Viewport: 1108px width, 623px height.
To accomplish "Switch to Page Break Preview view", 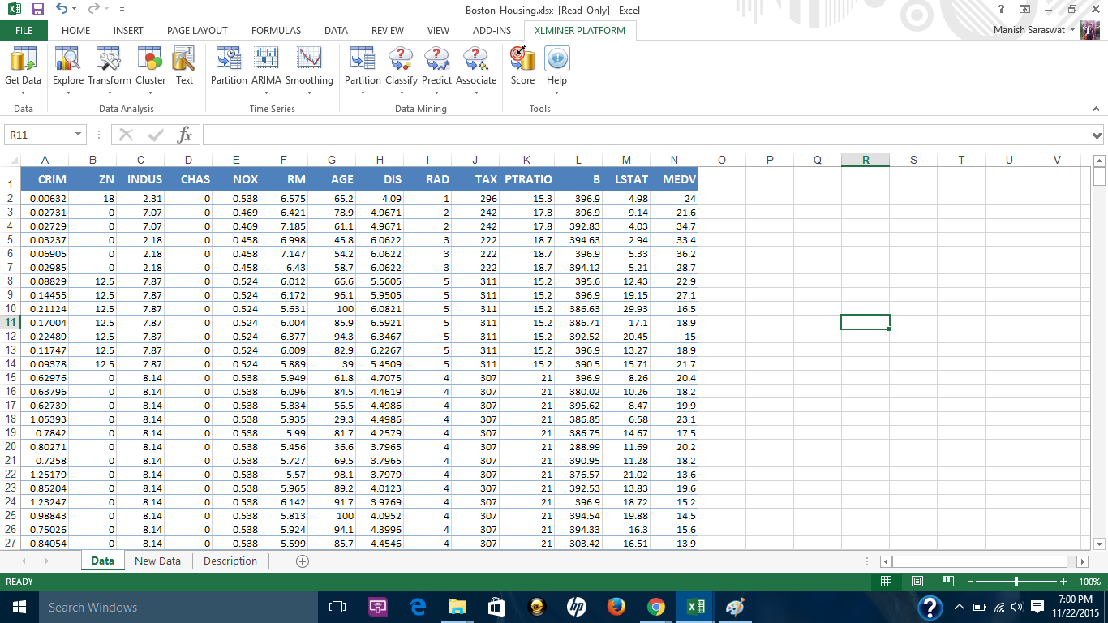I will [948, 582].
